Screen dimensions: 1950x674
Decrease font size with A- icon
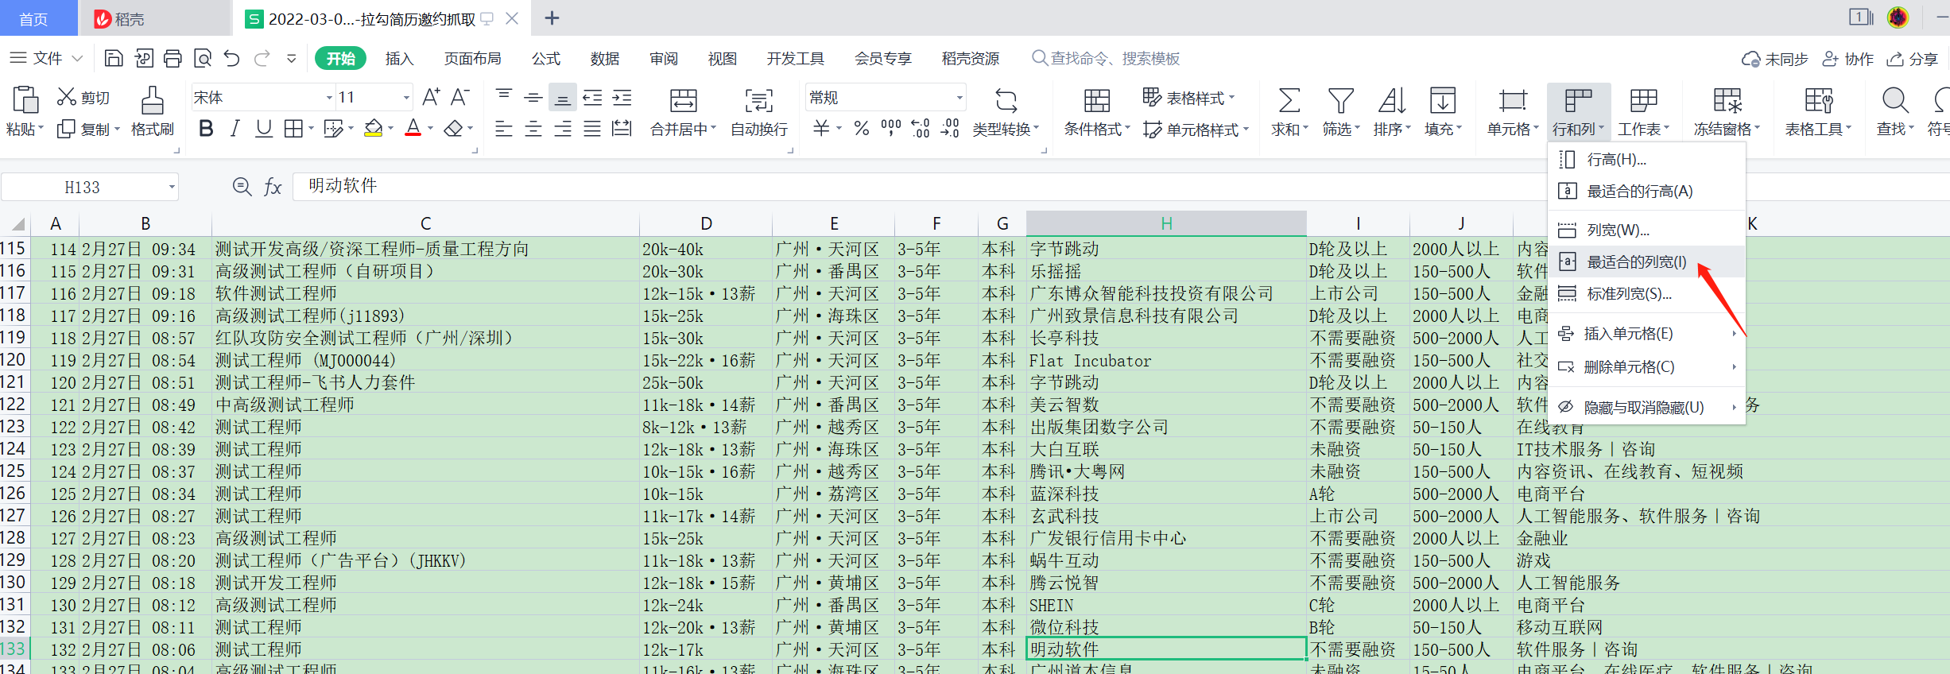pos(460,97)
